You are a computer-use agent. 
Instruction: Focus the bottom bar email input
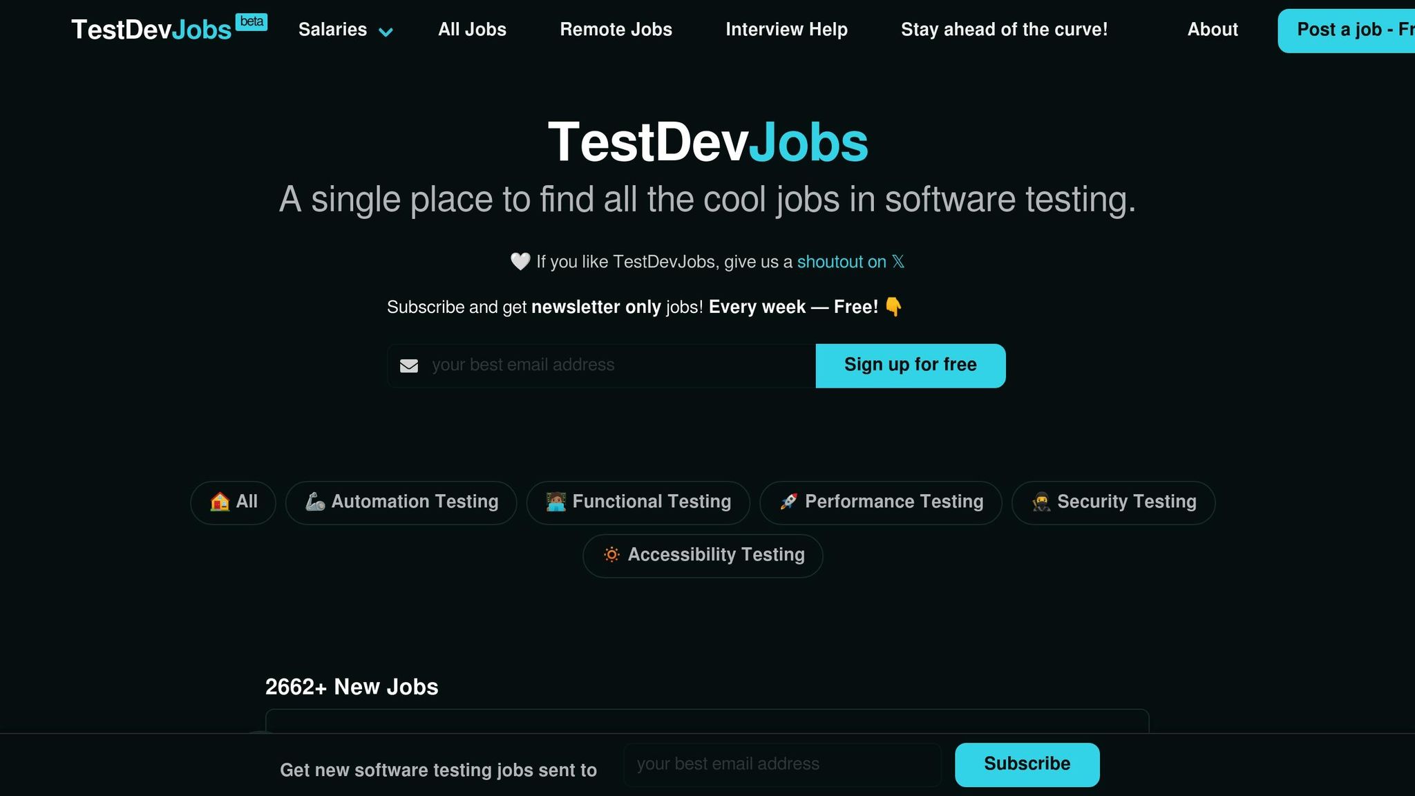pos(782,764)
